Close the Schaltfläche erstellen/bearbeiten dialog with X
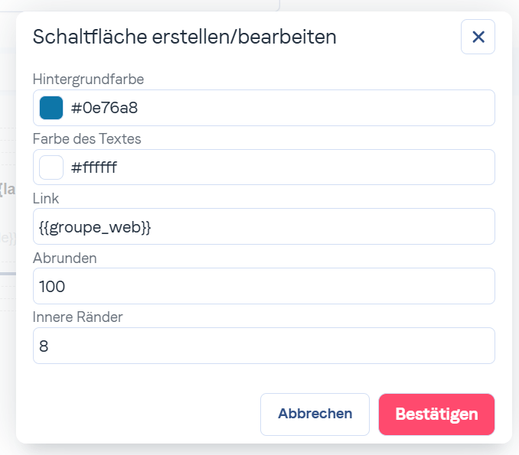Image resolution: width=519 pixels, height=455 pixels. 478,37
